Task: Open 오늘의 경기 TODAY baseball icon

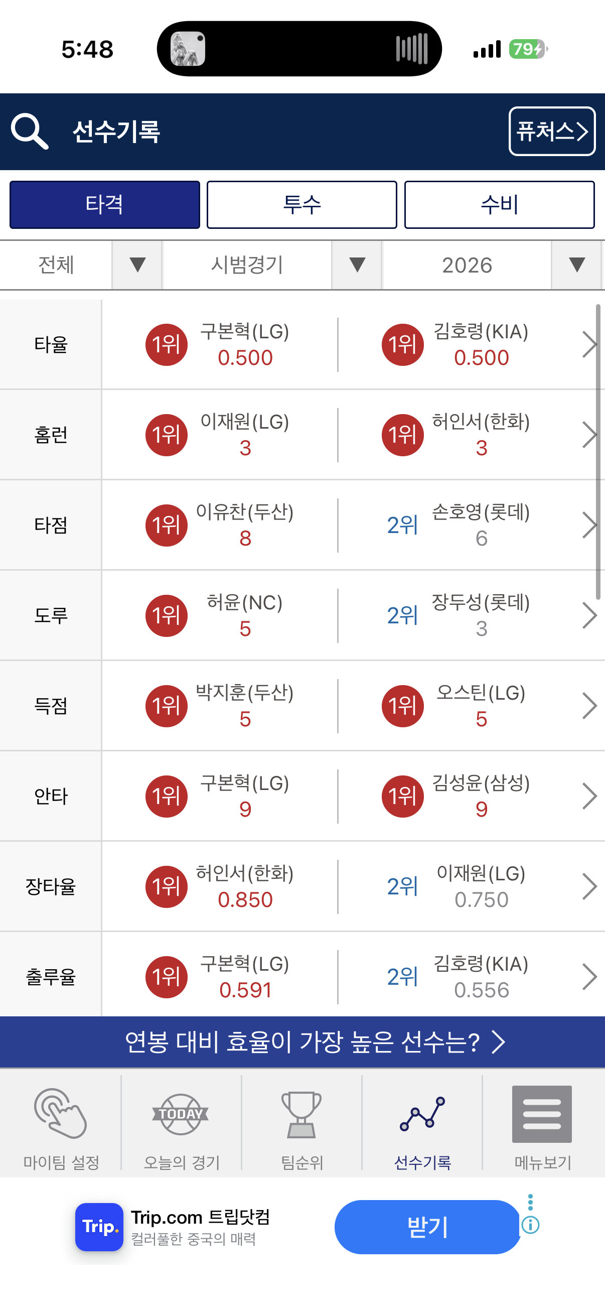Action: coord(181,1114)
